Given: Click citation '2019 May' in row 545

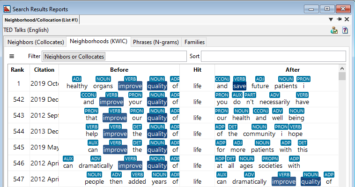Looking at the screenshot, I should click(44, 147).
